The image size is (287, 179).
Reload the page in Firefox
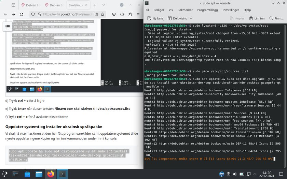coord(22,15)
